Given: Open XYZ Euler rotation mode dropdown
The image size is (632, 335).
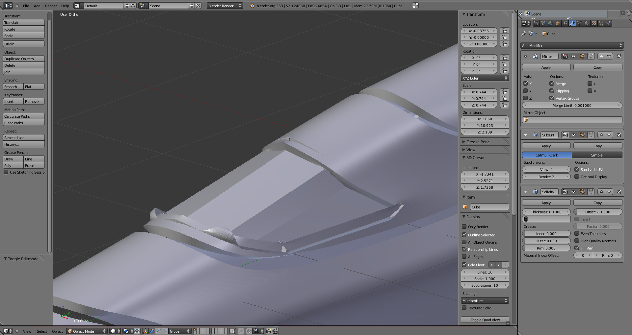Looking at the screenshot, I should tap(485, 78).
